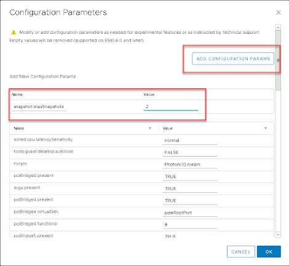Click the vertical scrollbar thumb
This screenshot has width=289, height=266.
(278, 60)
